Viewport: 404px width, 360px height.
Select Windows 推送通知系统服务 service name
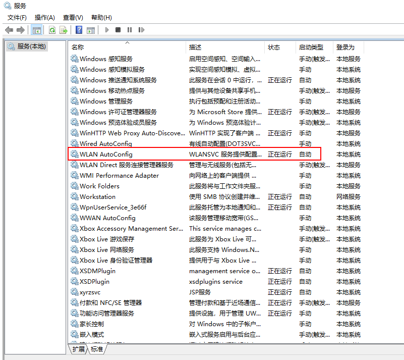(118, 80)
